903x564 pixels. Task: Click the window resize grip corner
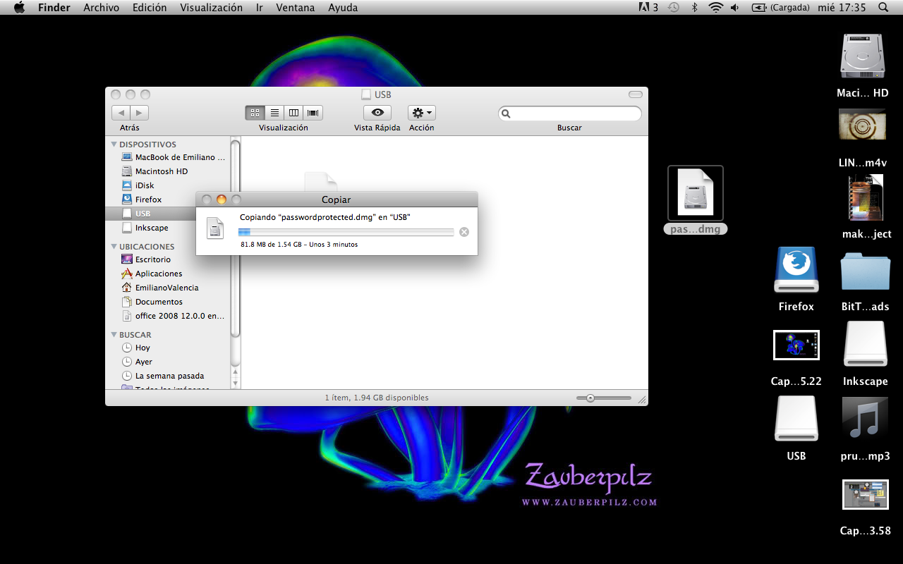click(642, 400)
